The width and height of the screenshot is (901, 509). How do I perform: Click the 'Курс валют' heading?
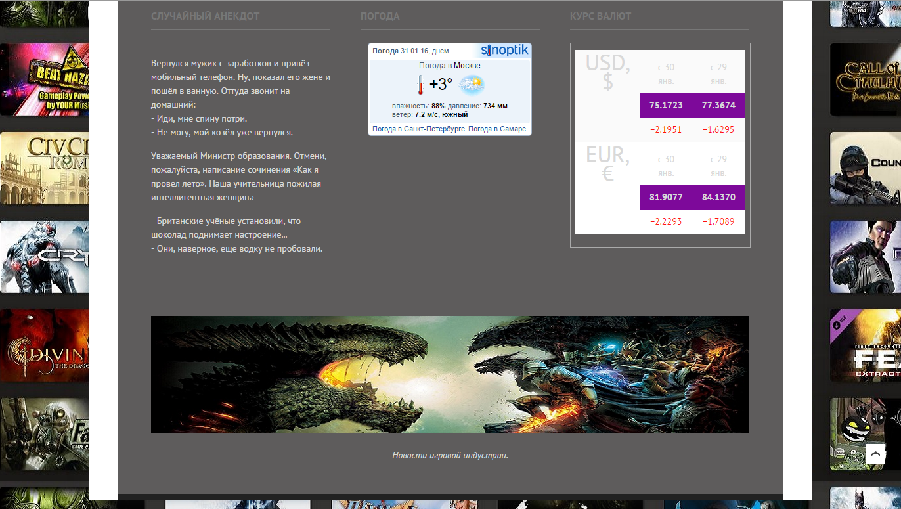tap(600, 16)
